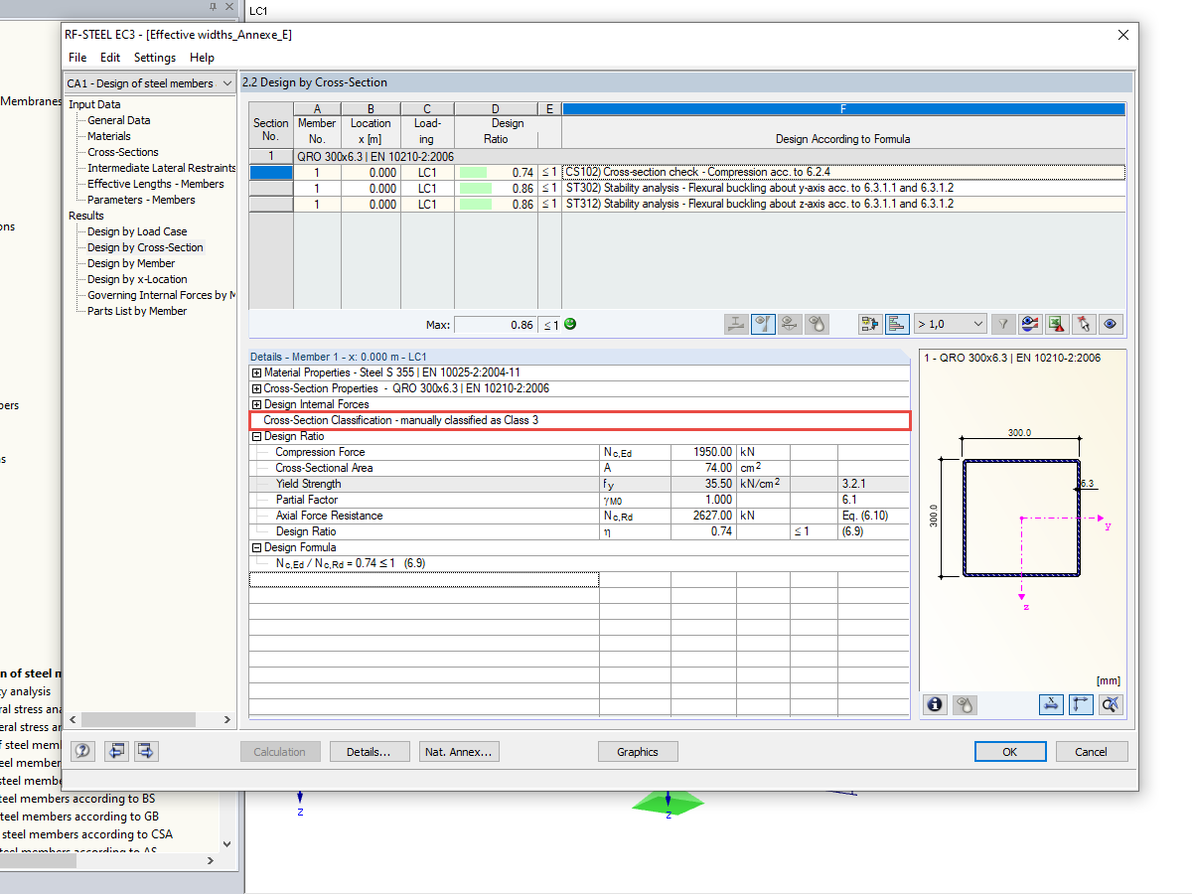
Task: Expand the Material Properties details row
Action: click(x=255, y=372)
